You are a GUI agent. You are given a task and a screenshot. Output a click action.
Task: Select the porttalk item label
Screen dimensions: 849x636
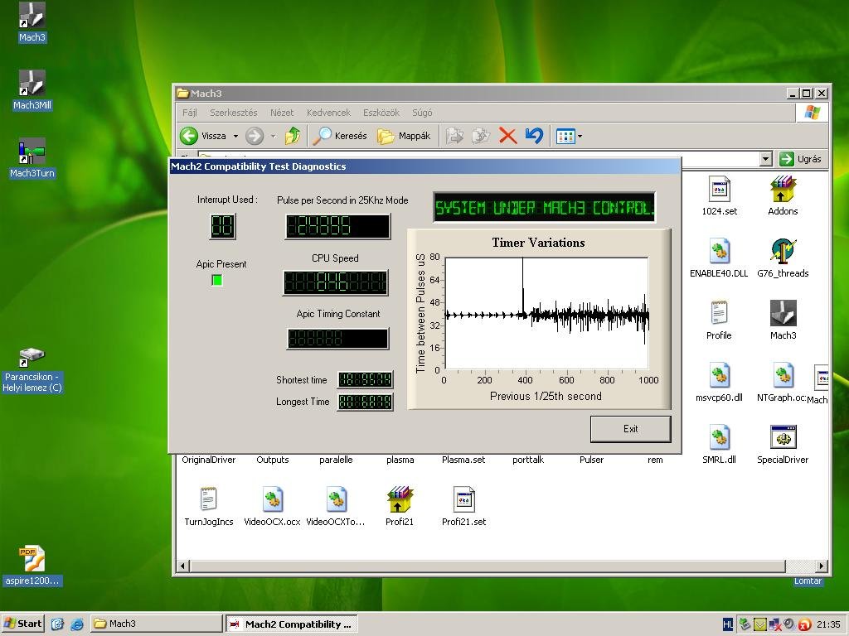[528, 460]
